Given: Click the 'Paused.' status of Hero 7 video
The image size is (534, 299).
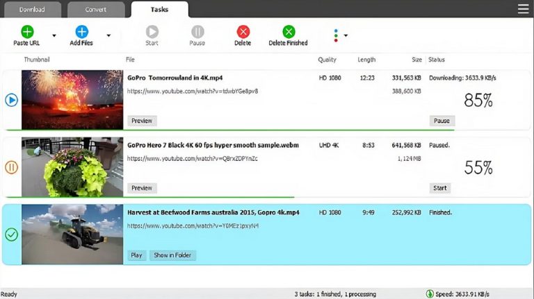Looking at the screenshot, I should coord(439,145).
